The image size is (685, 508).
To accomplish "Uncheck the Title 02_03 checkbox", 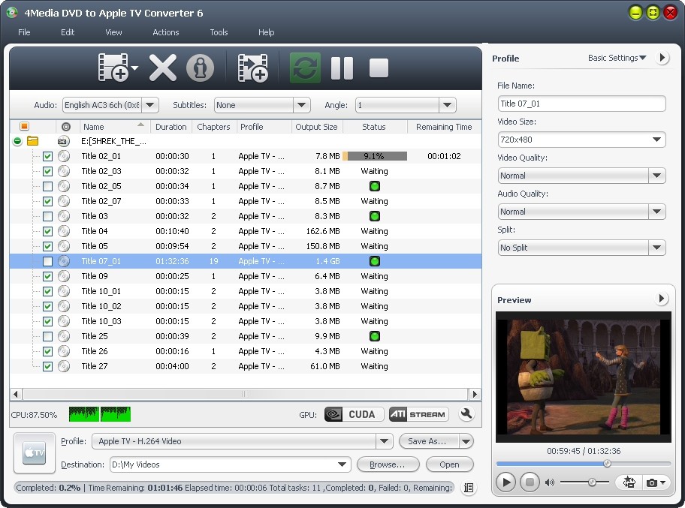I will [x=47, y=171].
